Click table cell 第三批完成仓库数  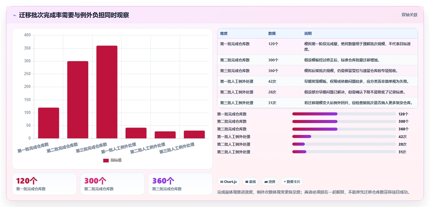click(235, 71)
